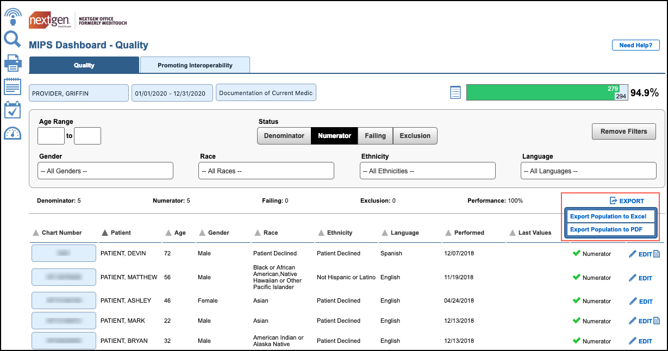The height and width of the screenshot is (351, 668).
Task: Open the printer icon in left sidebar
Action: click(12, 63)
